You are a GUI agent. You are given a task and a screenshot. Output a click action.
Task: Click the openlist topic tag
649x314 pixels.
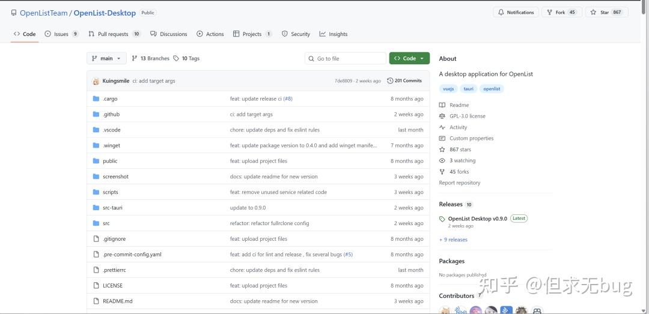tap(492, 88)
